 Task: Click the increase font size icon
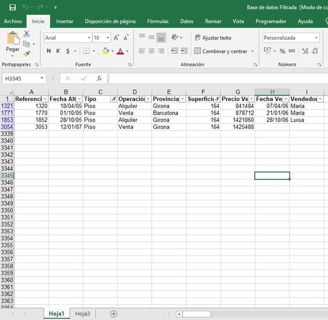click(x=117, y=38)
